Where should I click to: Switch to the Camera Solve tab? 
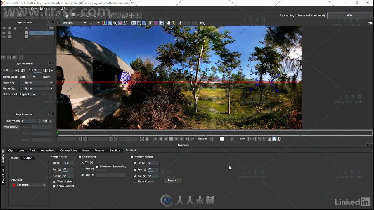click(69, 150)
